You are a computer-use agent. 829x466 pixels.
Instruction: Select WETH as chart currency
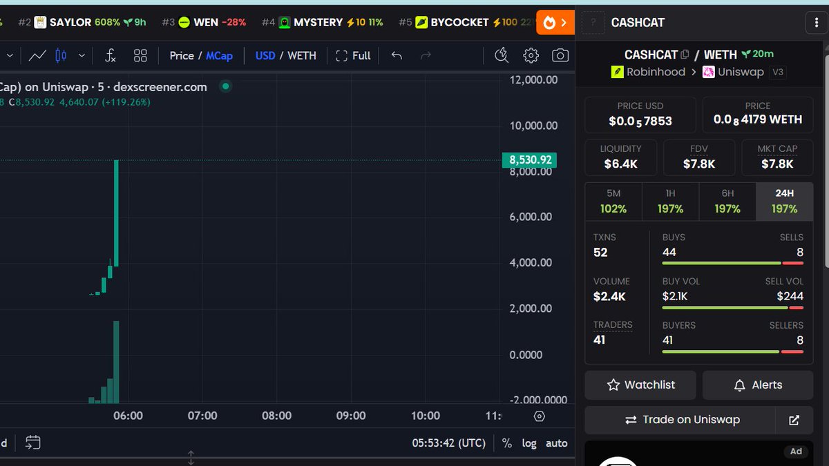click(x=302, y=55)
